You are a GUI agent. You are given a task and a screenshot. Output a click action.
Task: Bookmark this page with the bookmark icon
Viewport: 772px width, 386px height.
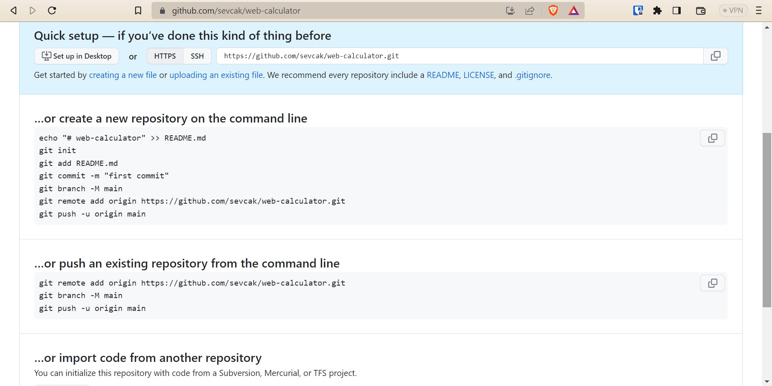point(138,10)
